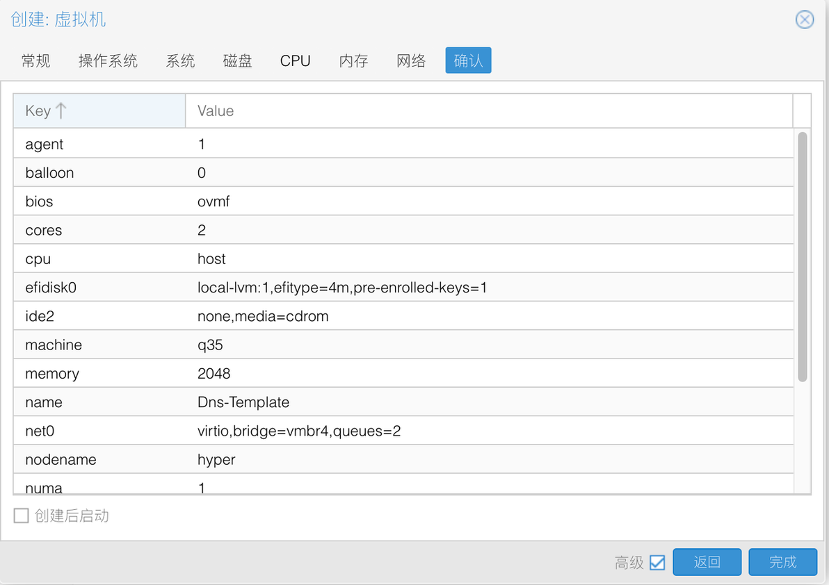The height and width of the screenshot is (585, 829).
Task: Click the 返回 back button
Action: [x=707, y=562]
